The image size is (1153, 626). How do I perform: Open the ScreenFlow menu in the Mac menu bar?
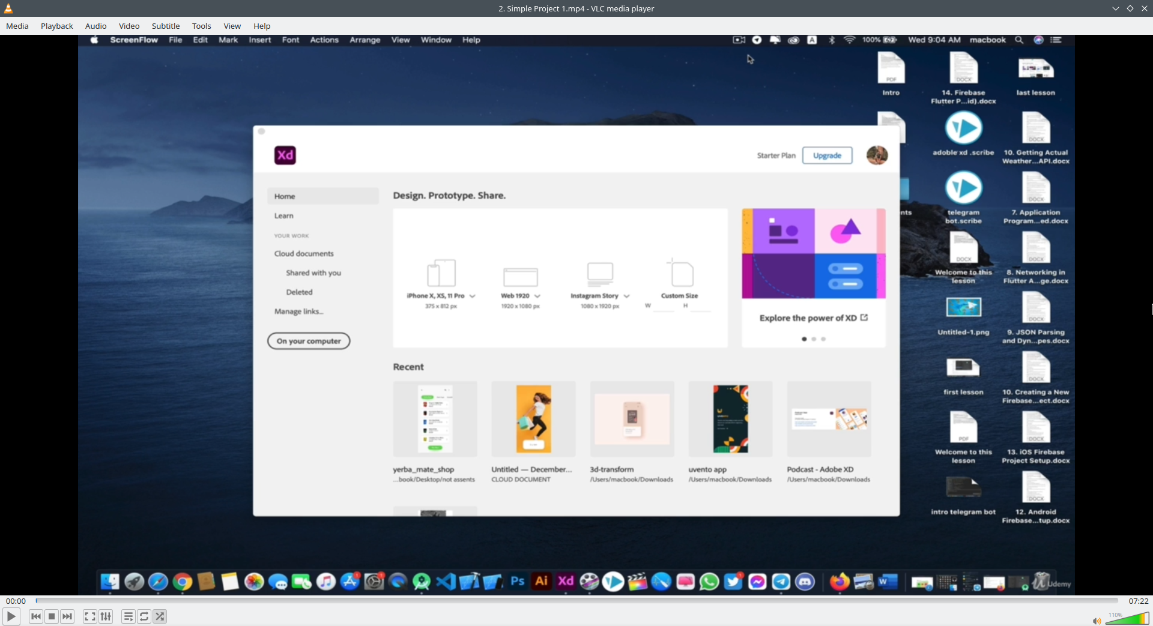point(134,40)
